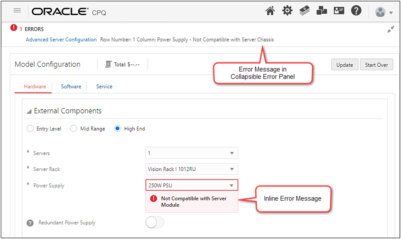The width and height of the screenshot is (401, 239).
Task: Click the user avatar icon
Action: [380, 12]
